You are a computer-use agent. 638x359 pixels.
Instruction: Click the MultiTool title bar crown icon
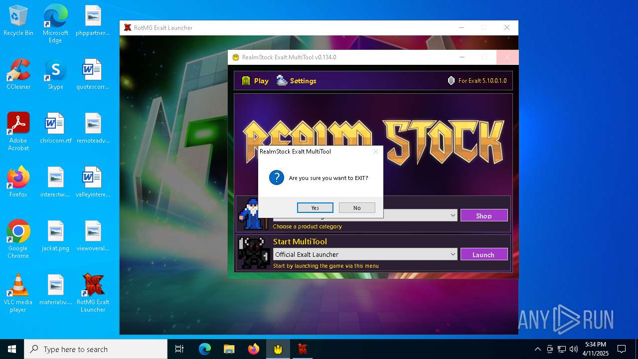point(236,57)
